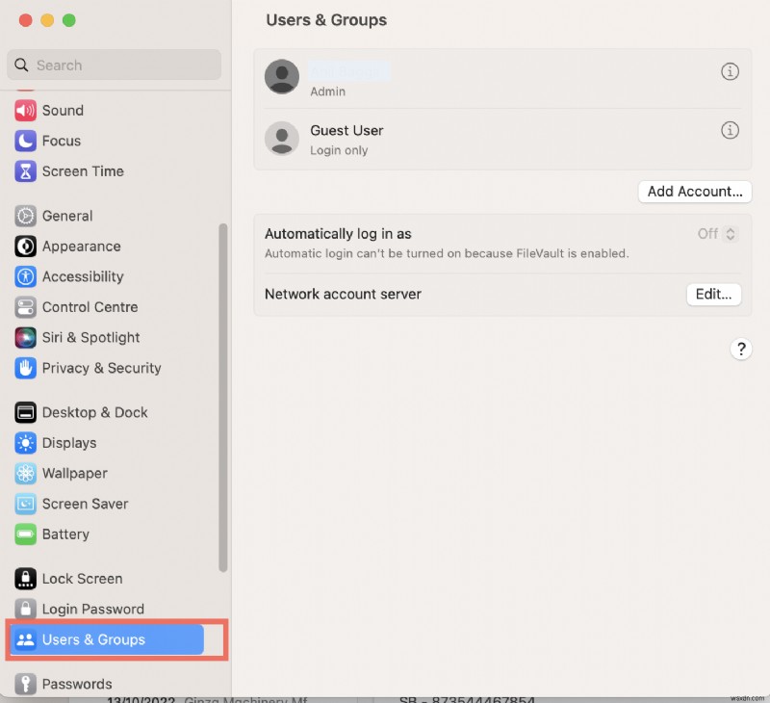The width and height of the screenshot is (770, 703).
Task: Select the Screen Saver label
Action: 85,504
